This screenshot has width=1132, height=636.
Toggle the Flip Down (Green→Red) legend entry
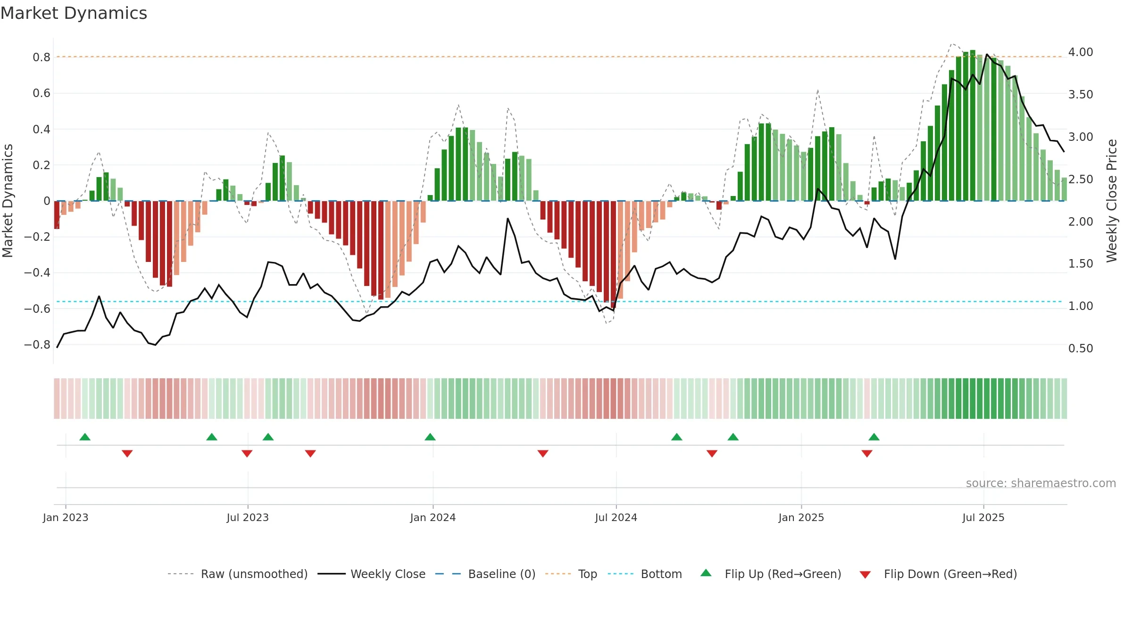[938, 574]
